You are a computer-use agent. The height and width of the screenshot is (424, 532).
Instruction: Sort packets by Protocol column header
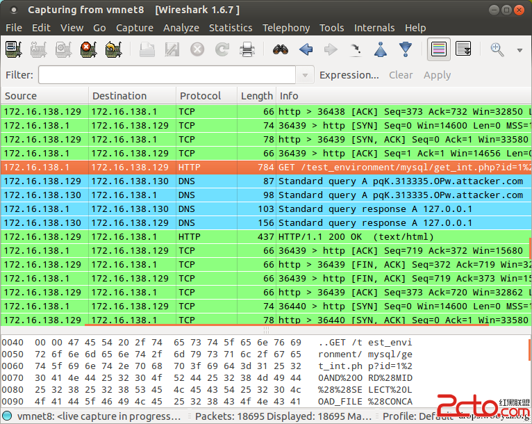(x=206, y=96)
